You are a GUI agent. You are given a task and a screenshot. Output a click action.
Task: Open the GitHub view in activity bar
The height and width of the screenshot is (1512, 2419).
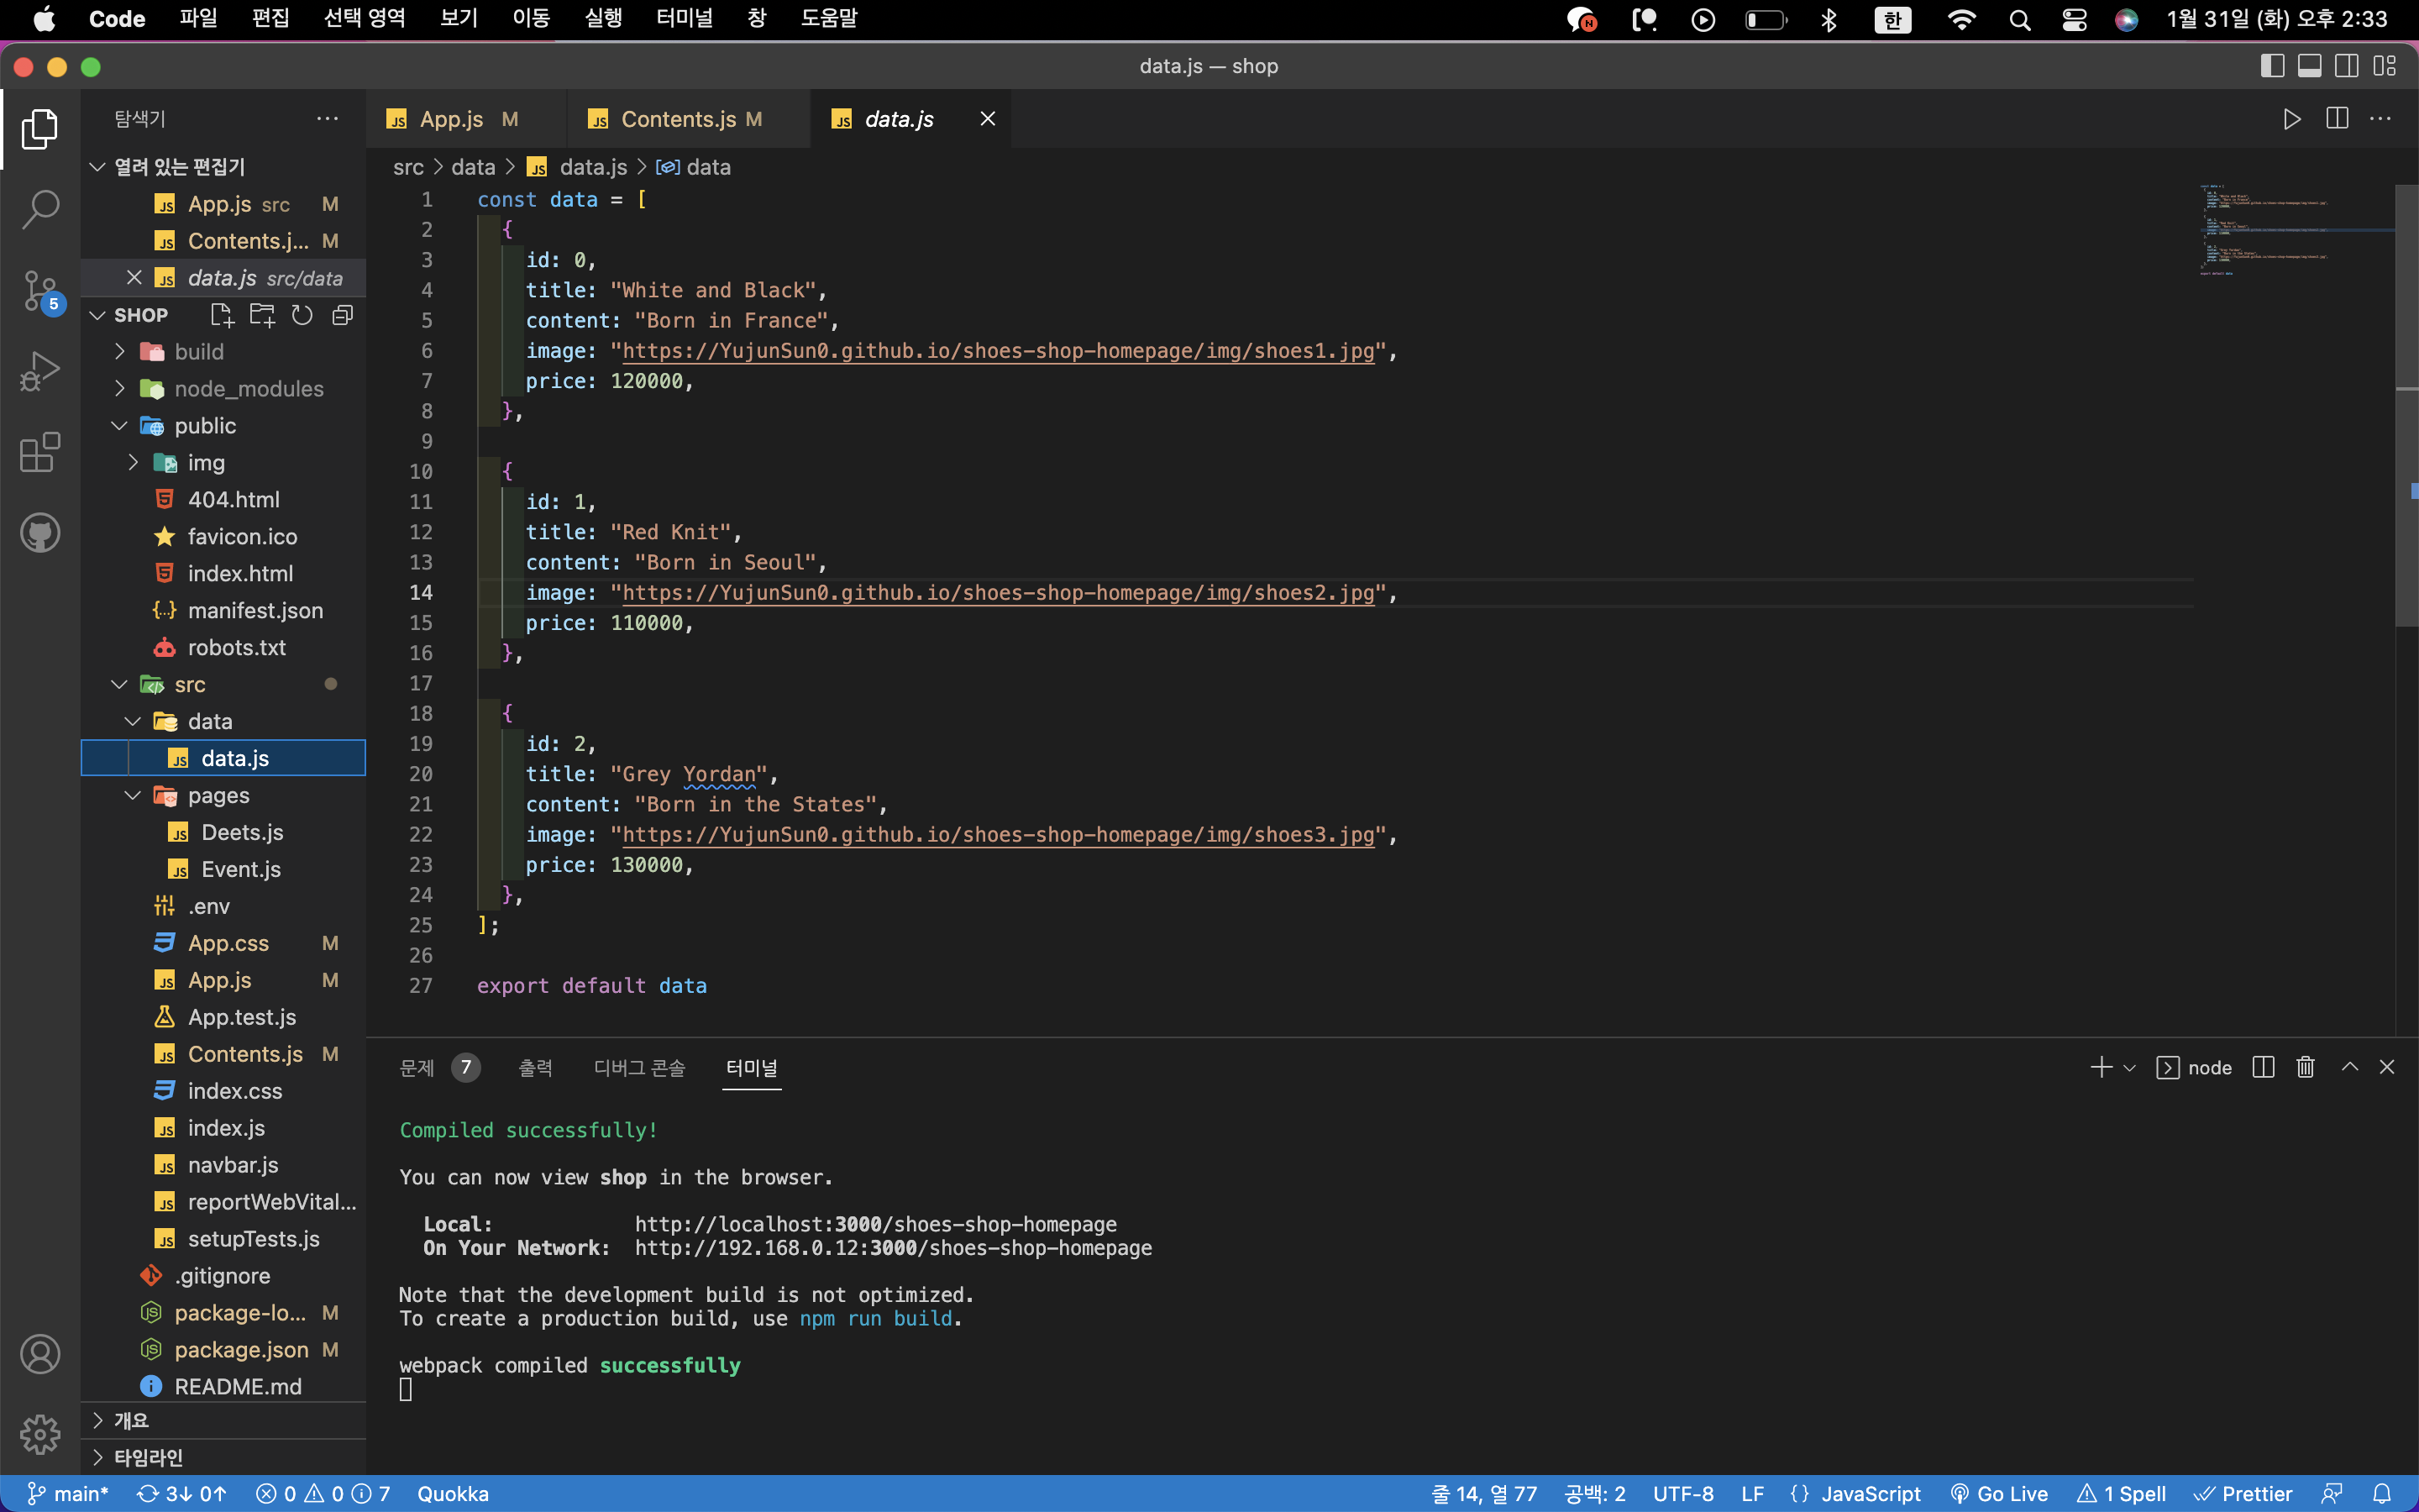click(40, 533)
